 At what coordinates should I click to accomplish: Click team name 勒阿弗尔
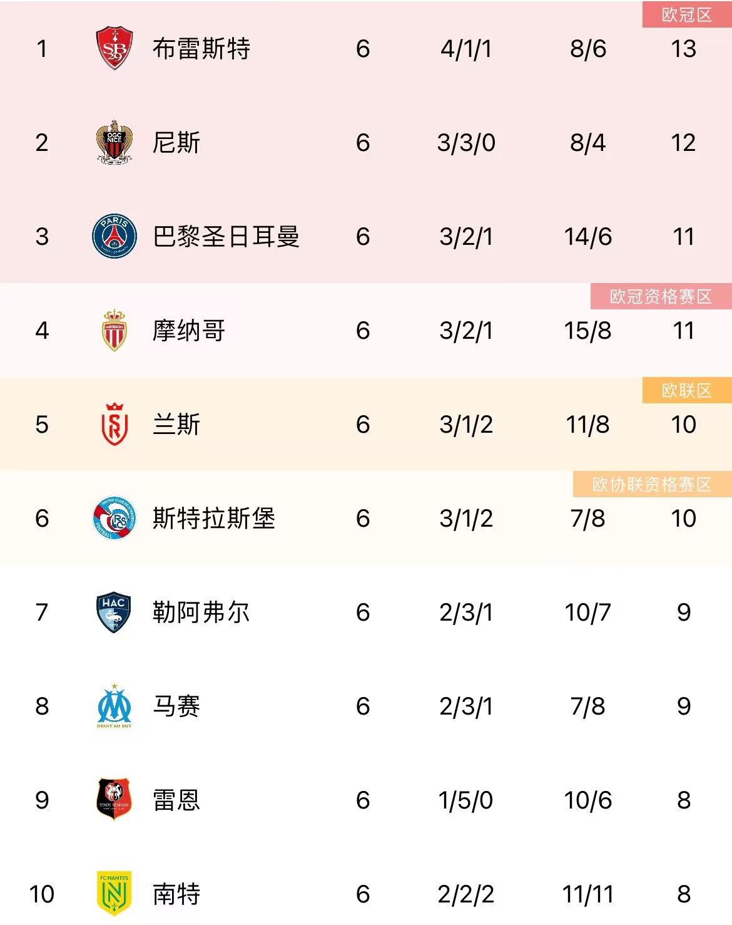201,612
